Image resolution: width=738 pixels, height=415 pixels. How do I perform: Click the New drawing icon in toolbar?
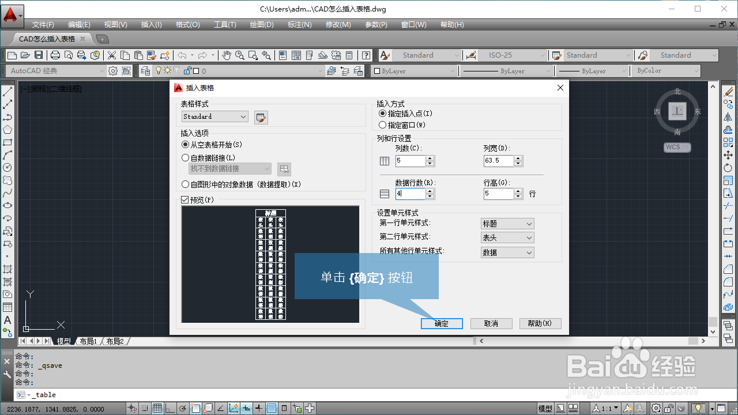point(12,55)
